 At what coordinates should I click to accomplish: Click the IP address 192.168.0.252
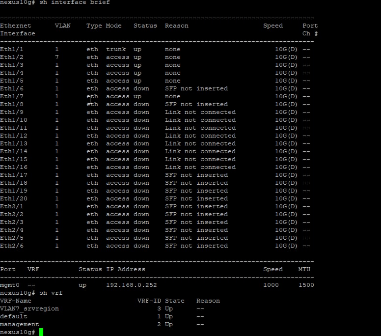(132, 285)
